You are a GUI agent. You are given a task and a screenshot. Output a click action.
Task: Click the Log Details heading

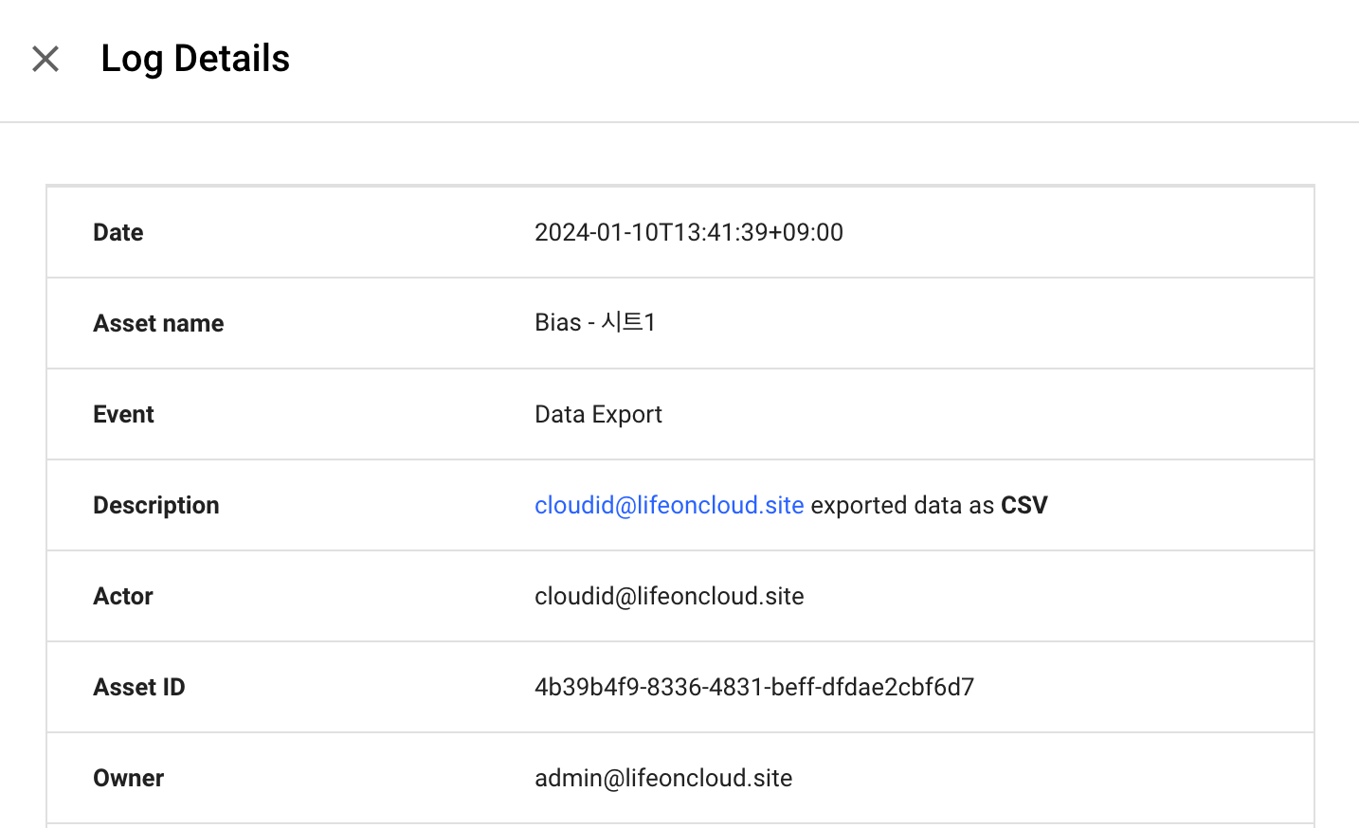195,59
